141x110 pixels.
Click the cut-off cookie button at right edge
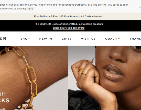(x=140, y=7)
